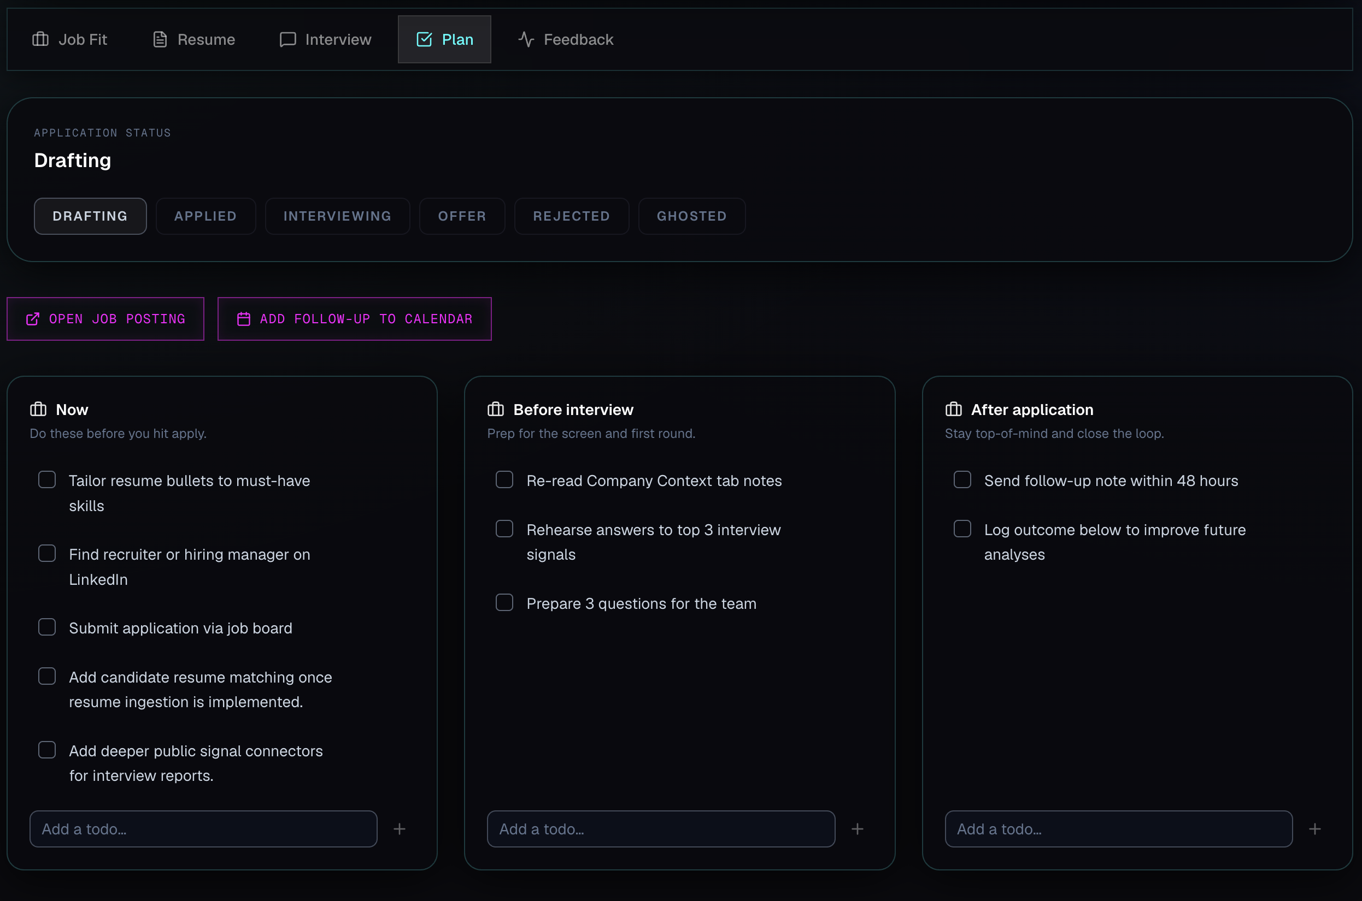Check 'Add deeper public signal connectors' todo
The image size is (1362, 901).
coord(47,750)
